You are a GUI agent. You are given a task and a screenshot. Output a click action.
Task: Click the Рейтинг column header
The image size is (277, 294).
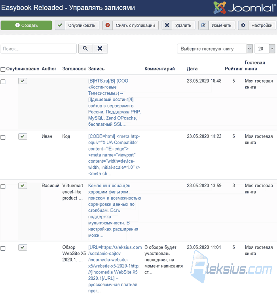click(x=234, y=69)
